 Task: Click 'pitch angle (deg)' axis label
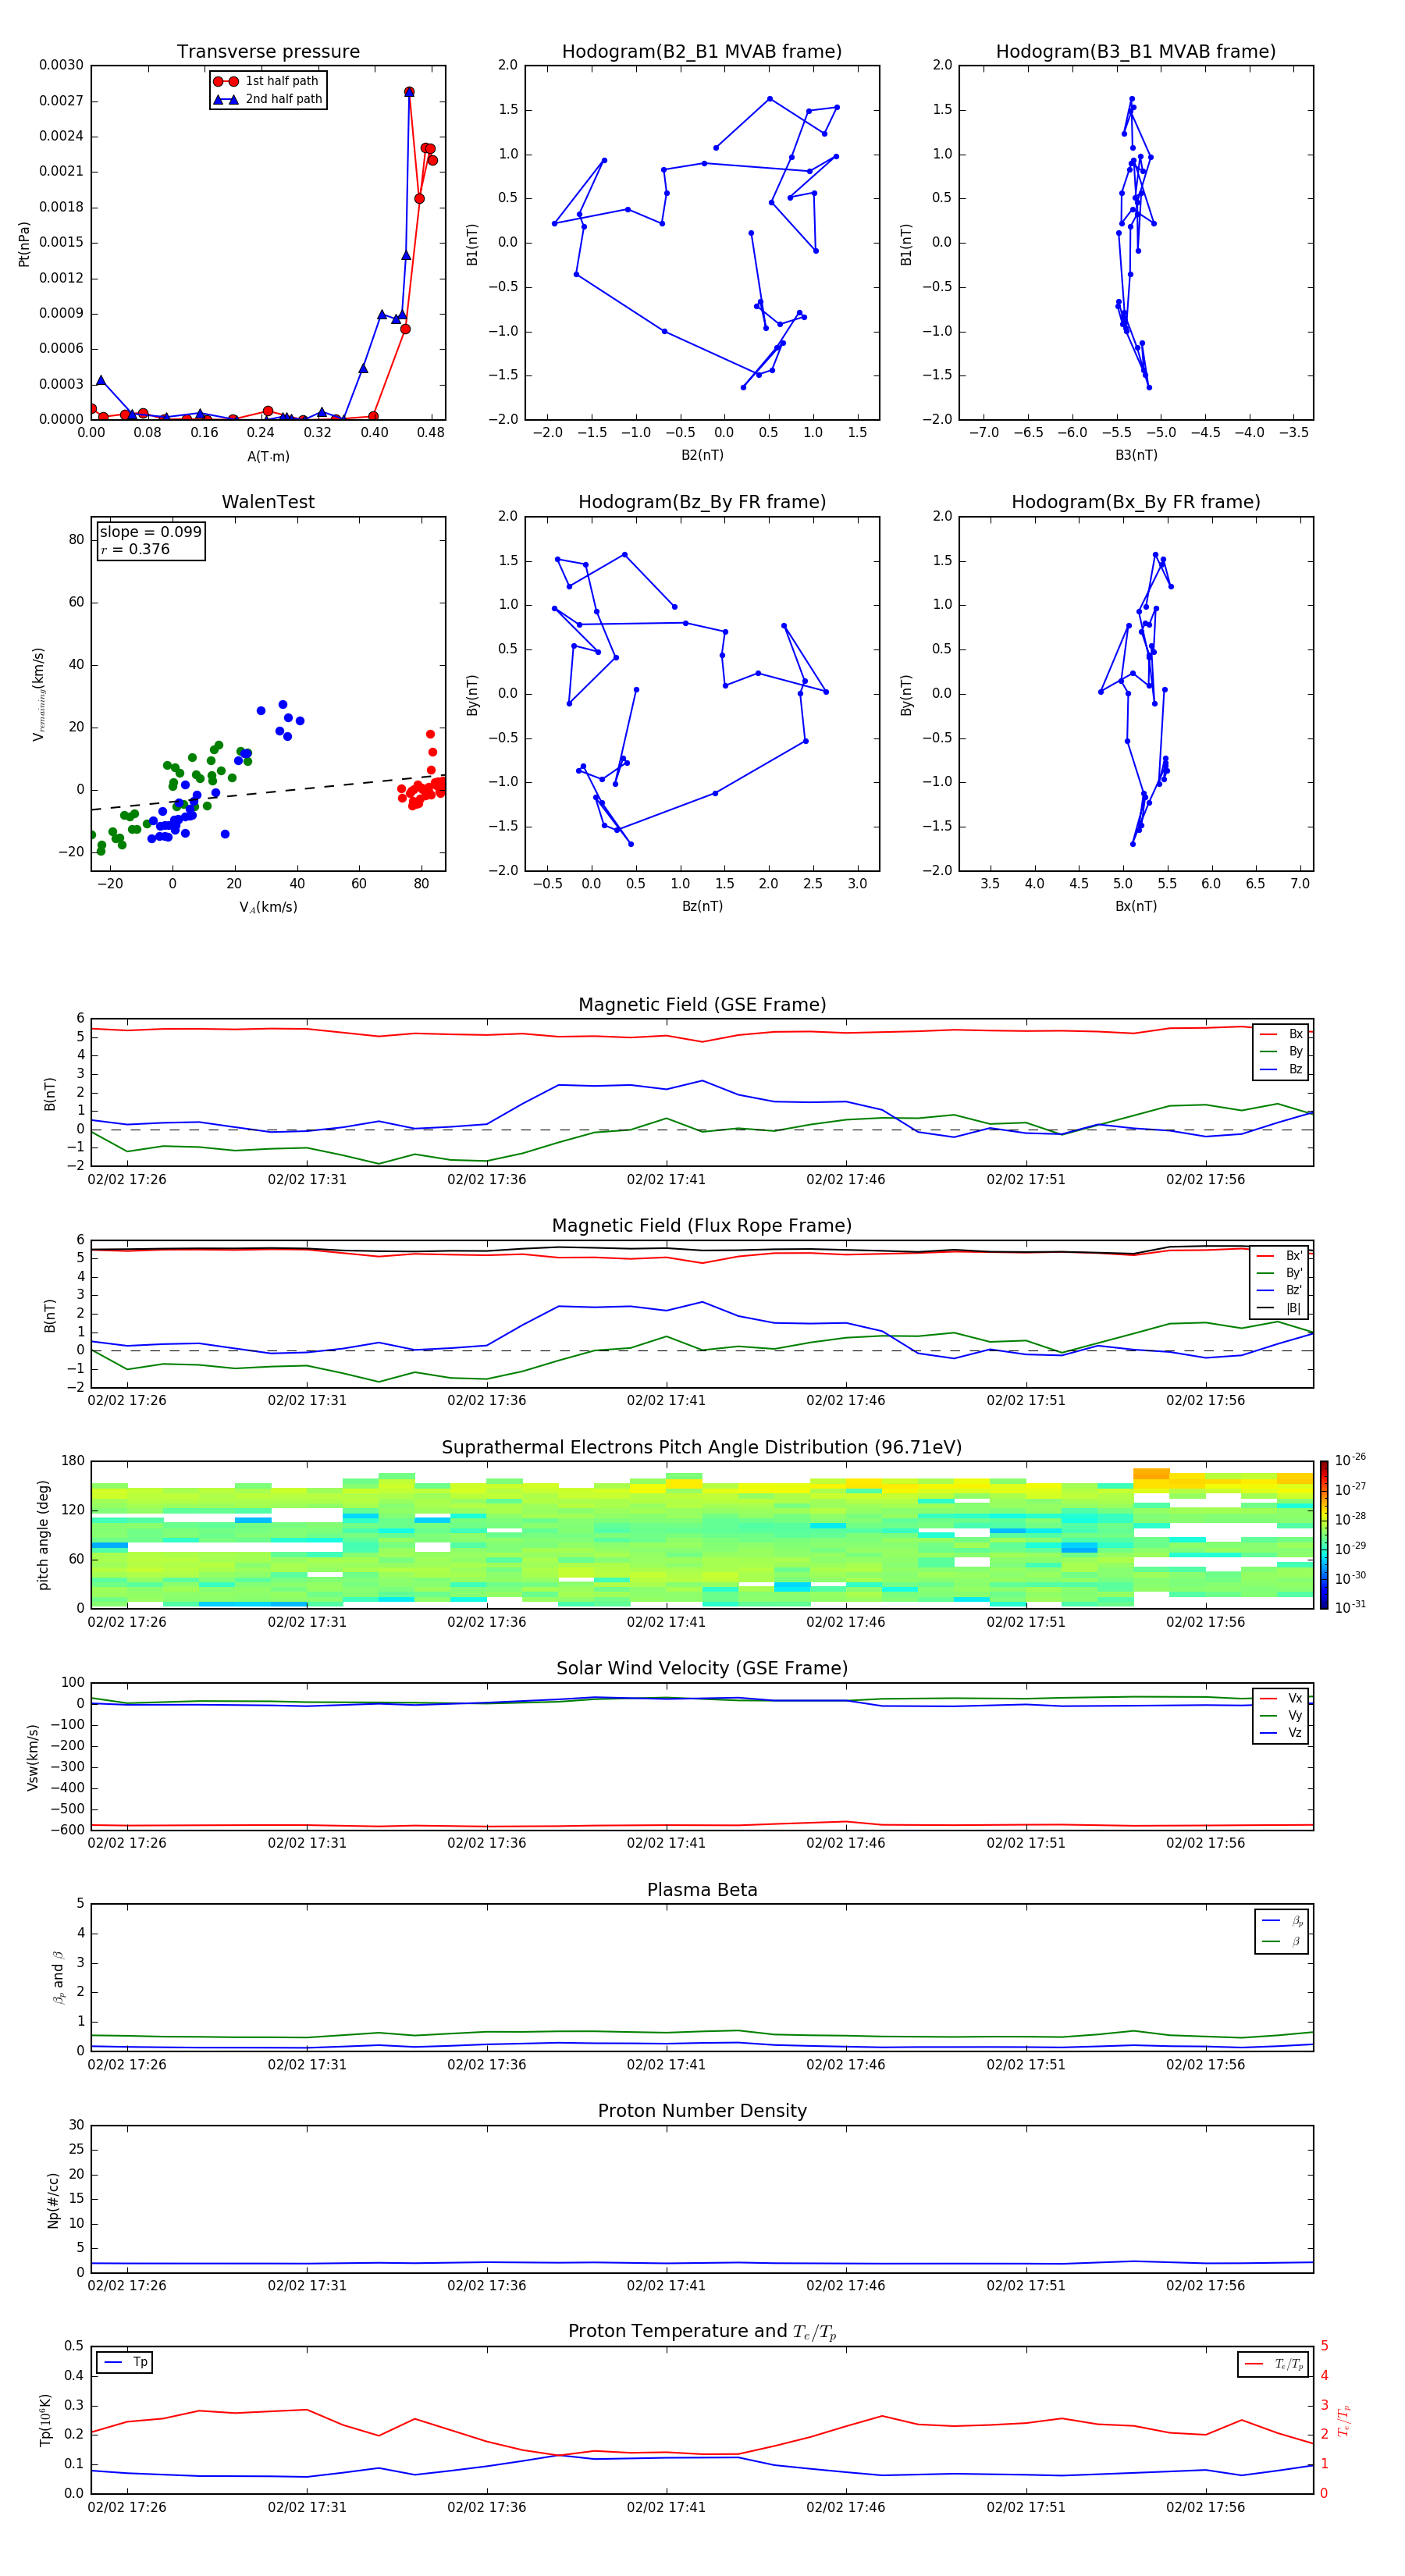pyautogui.click(x=43, y=1535)
